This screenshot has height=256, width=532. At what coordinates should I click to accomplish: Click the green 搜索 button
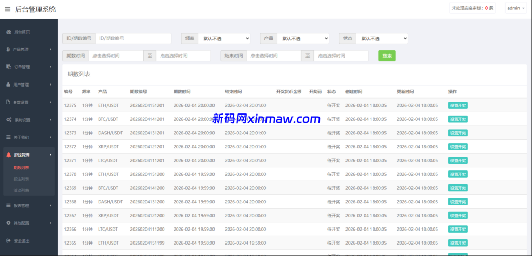click(387, 56)
